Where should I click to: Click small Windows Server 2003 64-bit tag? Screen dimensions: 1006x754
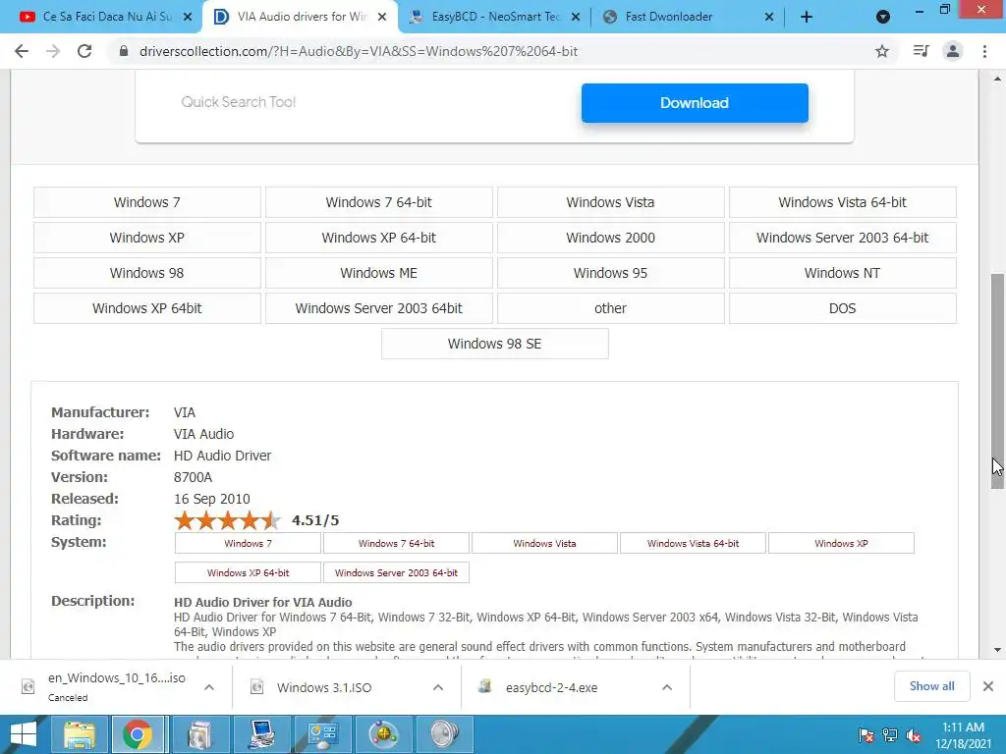pos(396,572)
